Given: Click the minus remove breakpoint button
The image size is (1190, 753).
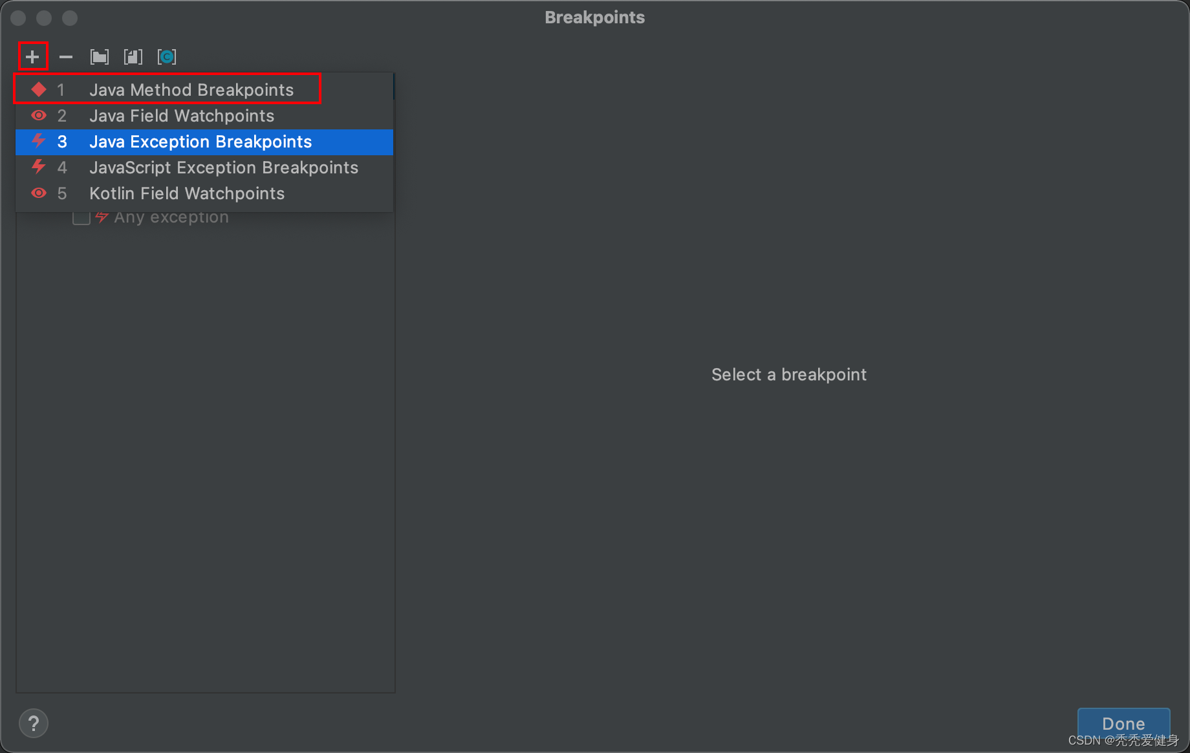Looking at the screenshot, I should pos(66,57).
